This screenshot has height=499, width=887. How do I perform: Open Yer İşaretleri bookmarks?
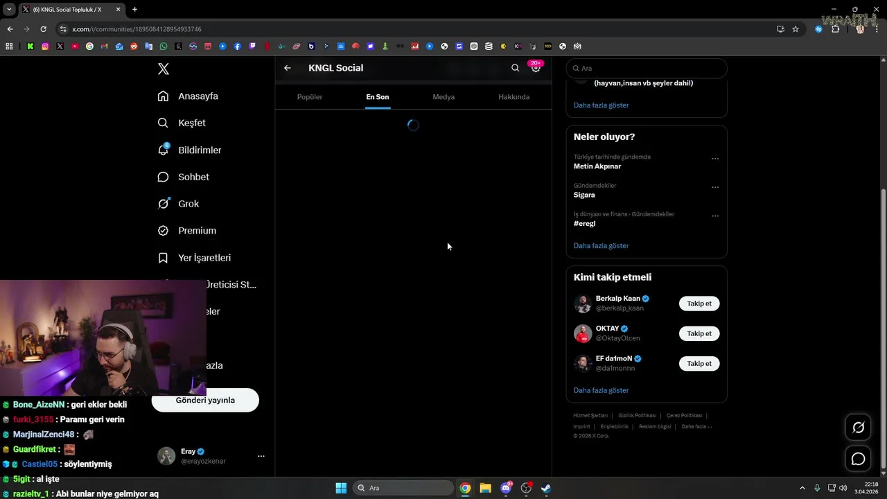pyautogui.click(x=204, y=258)
